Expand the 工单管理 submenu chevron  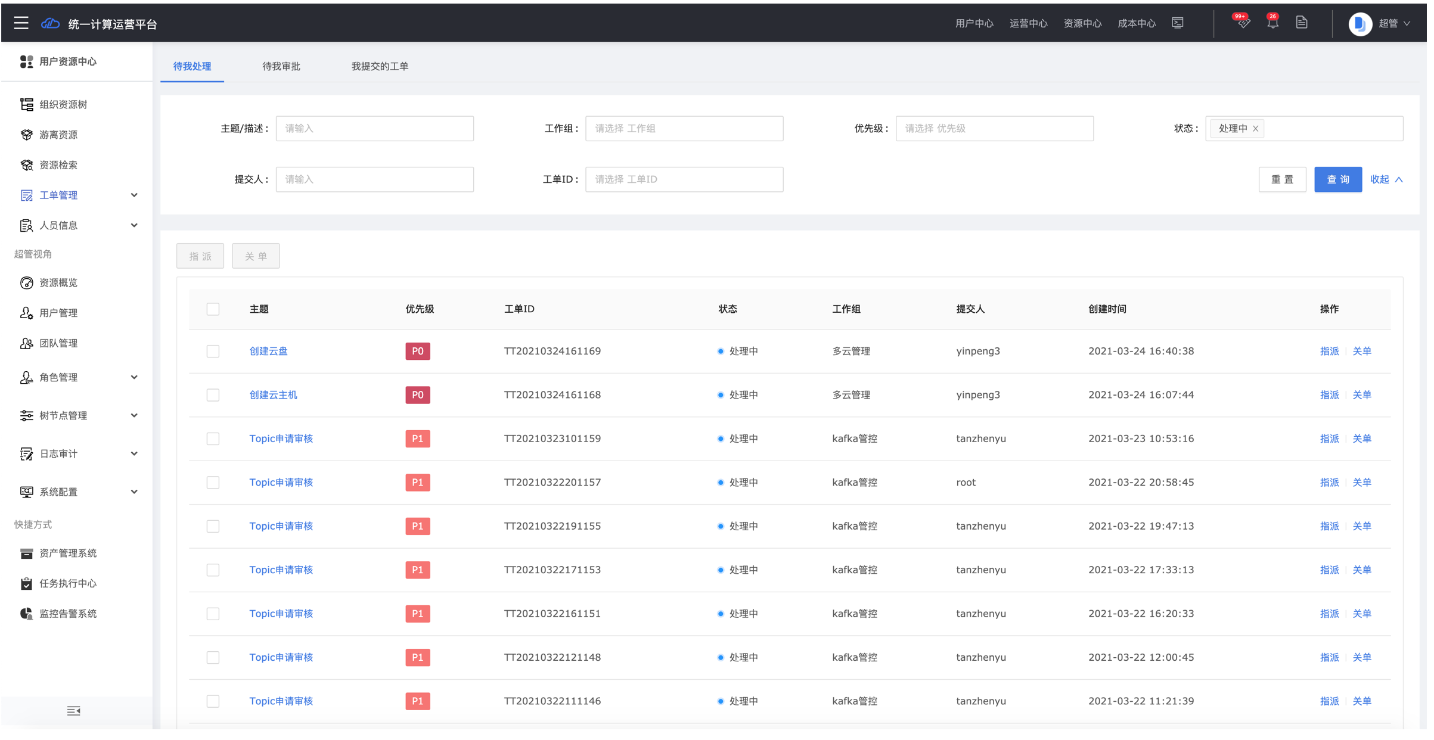point(134,195)
